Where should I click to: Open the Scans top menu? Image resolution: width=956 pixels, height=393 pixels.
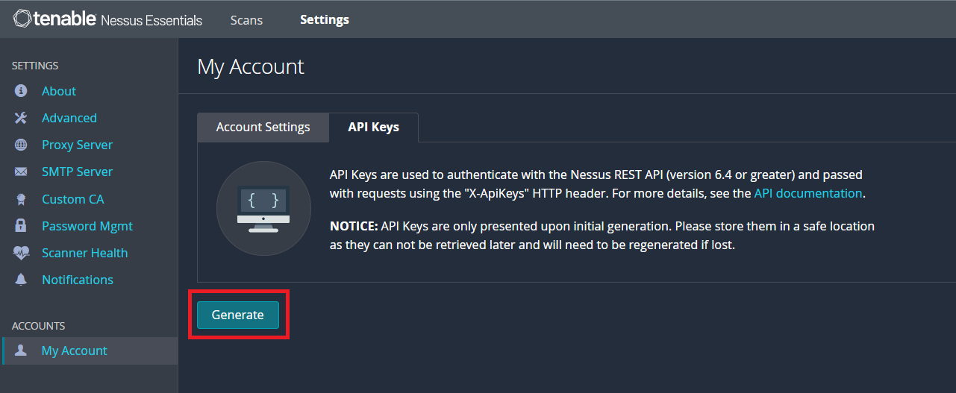pyautogui.click(x=246, y=20)
